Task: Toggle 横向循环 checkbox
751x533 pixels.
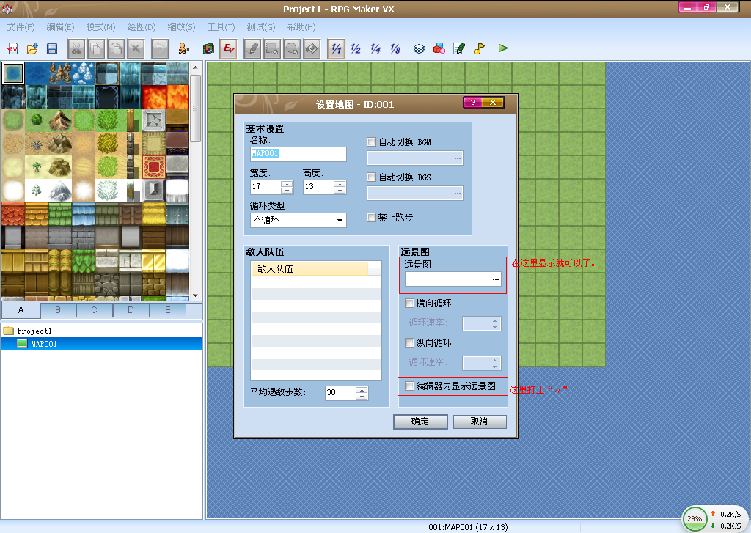Action: click(x=409, y=303)
